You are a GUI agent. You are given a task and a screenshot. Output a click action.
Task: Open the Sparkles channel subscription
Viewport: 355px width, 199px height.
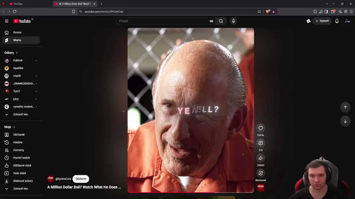pyautogui.click(x=21, y=68)
